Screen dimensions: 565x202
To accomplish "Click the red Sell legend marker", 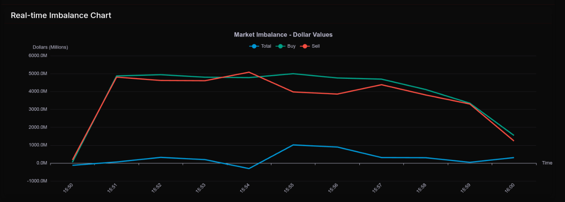I will click(x=305, y=46).
